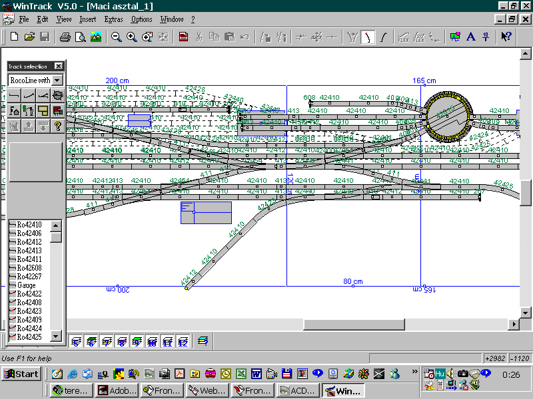Choose the signal symbol in Track selection
This screenshot has height=399, width=533.
coord(29,110)
